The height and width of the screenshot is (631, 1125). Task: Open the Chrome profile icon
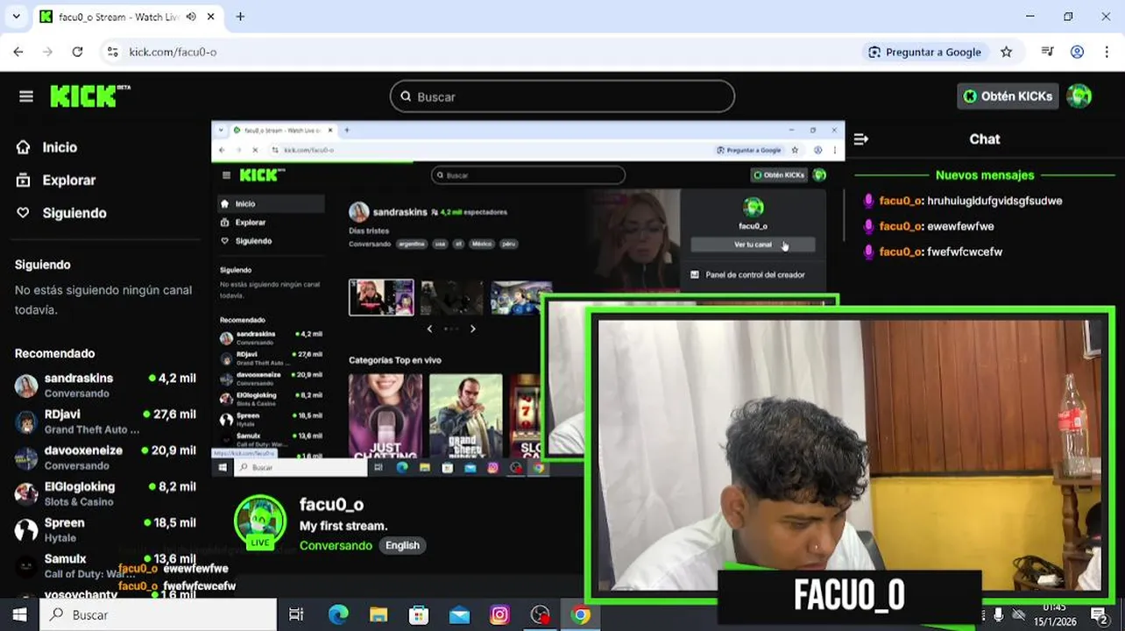(x=1078, y=52)
